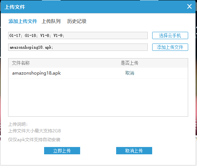View the 历史记录 tab
Viewport: 197px width, 166px height.
tap(77, 21)
